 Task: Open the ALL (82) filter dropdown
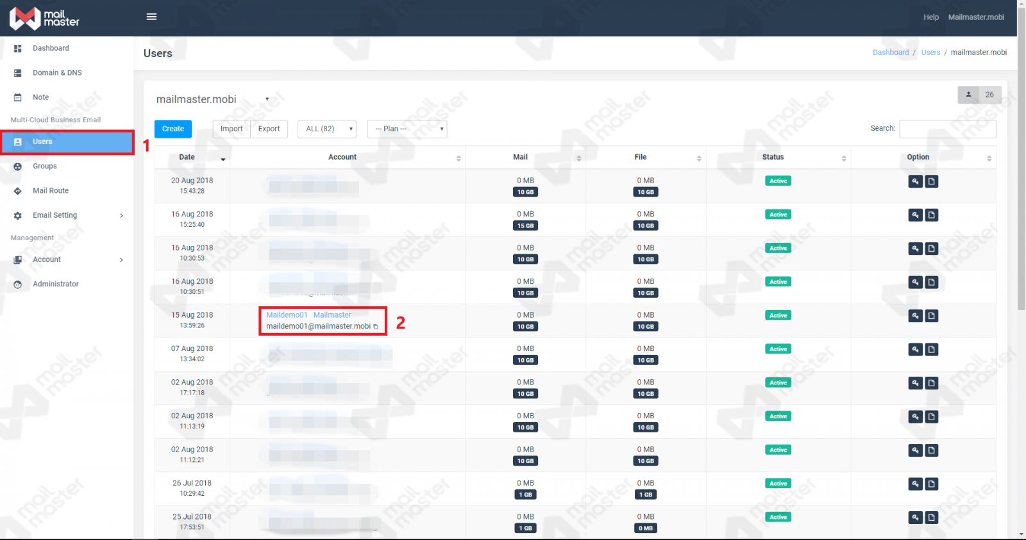click(x=326, y=129)
